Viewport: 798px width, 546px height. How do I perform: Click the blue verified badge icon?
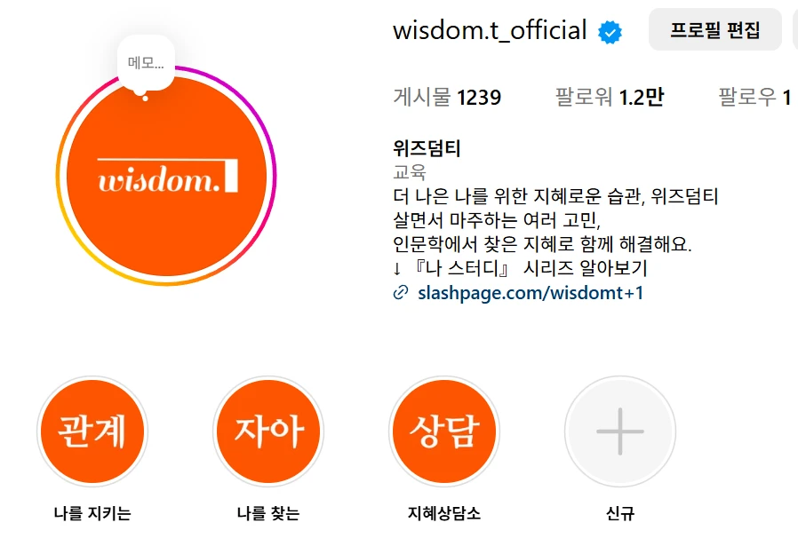coord(610,33)
